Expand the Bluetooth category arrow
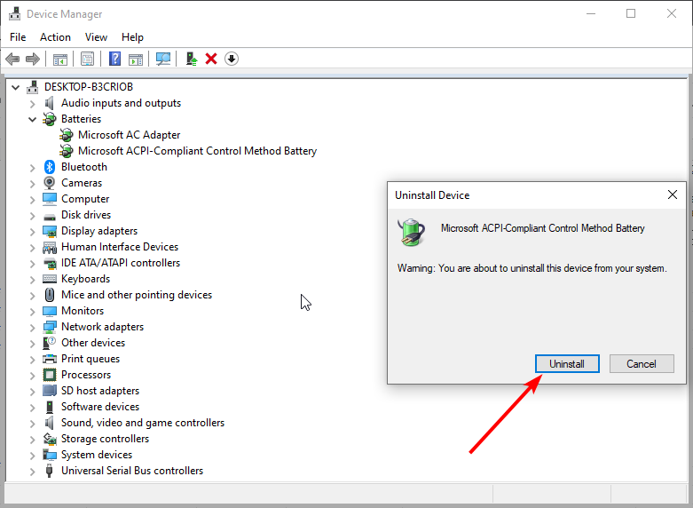This screenshot has height=508, width=693. pos(32,168)
